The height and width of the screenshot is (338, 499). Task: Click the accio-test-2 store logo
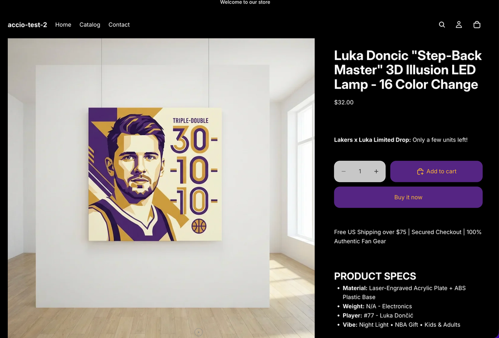(x=27, y=24)
